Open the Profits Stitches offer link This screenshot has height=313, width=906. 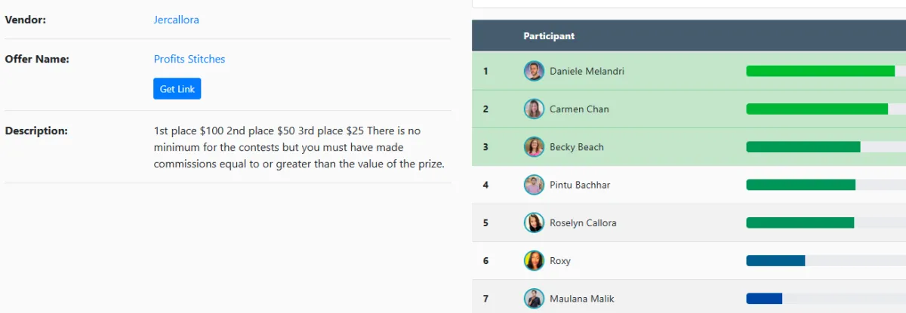190,59
